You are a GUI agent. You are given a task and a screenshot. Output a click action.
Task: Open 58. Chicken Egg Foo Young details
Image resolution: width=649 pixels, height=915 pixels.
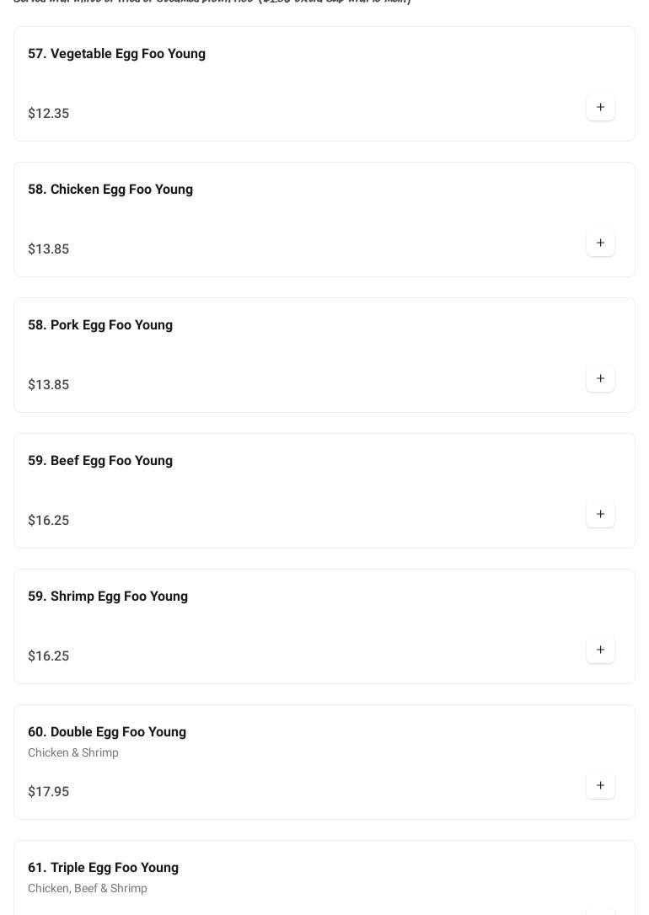tap(110, 190)
